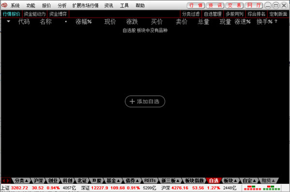Switch to the 科创 bottom tab
Viewport: 290px width, 192px height.
click(68, 180)
